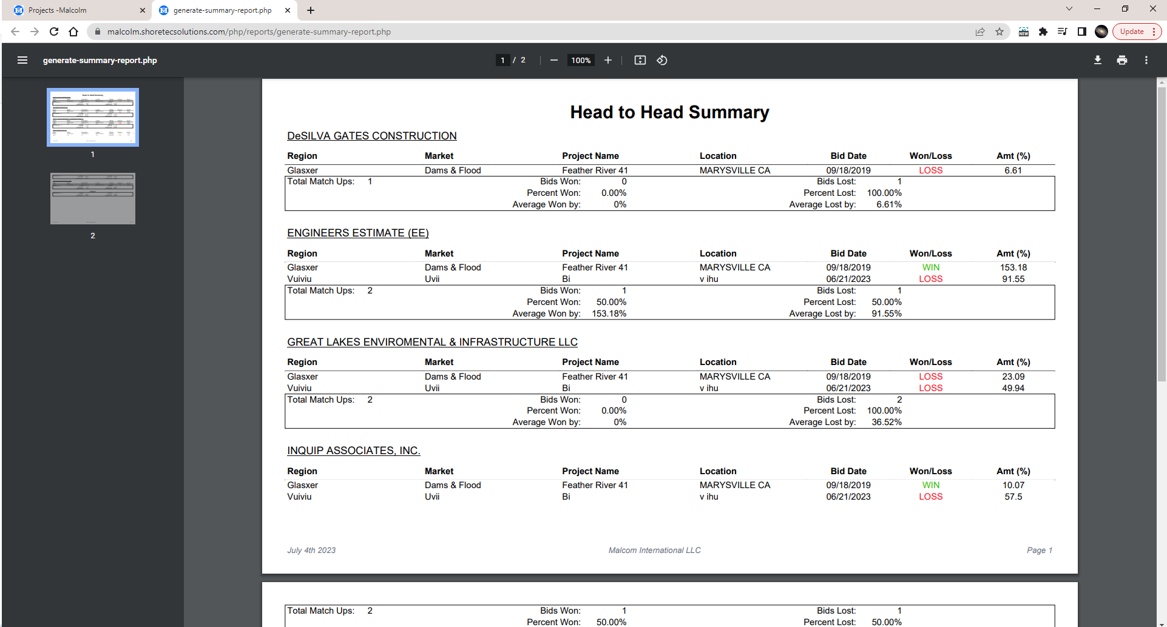Click the GREAT LAKES ENVIROMENTAL & INFRASTRUCTURE LLC heading
The image size is (1167, 627).
(x=432, y=342)
